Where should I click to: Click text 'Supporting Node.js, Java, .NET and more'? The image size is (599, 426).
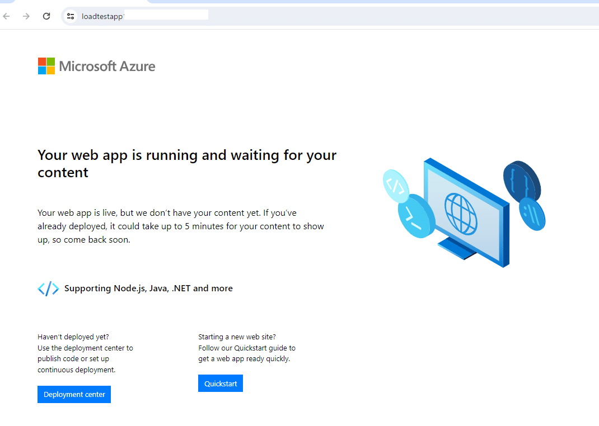click(x=148, y=288)
